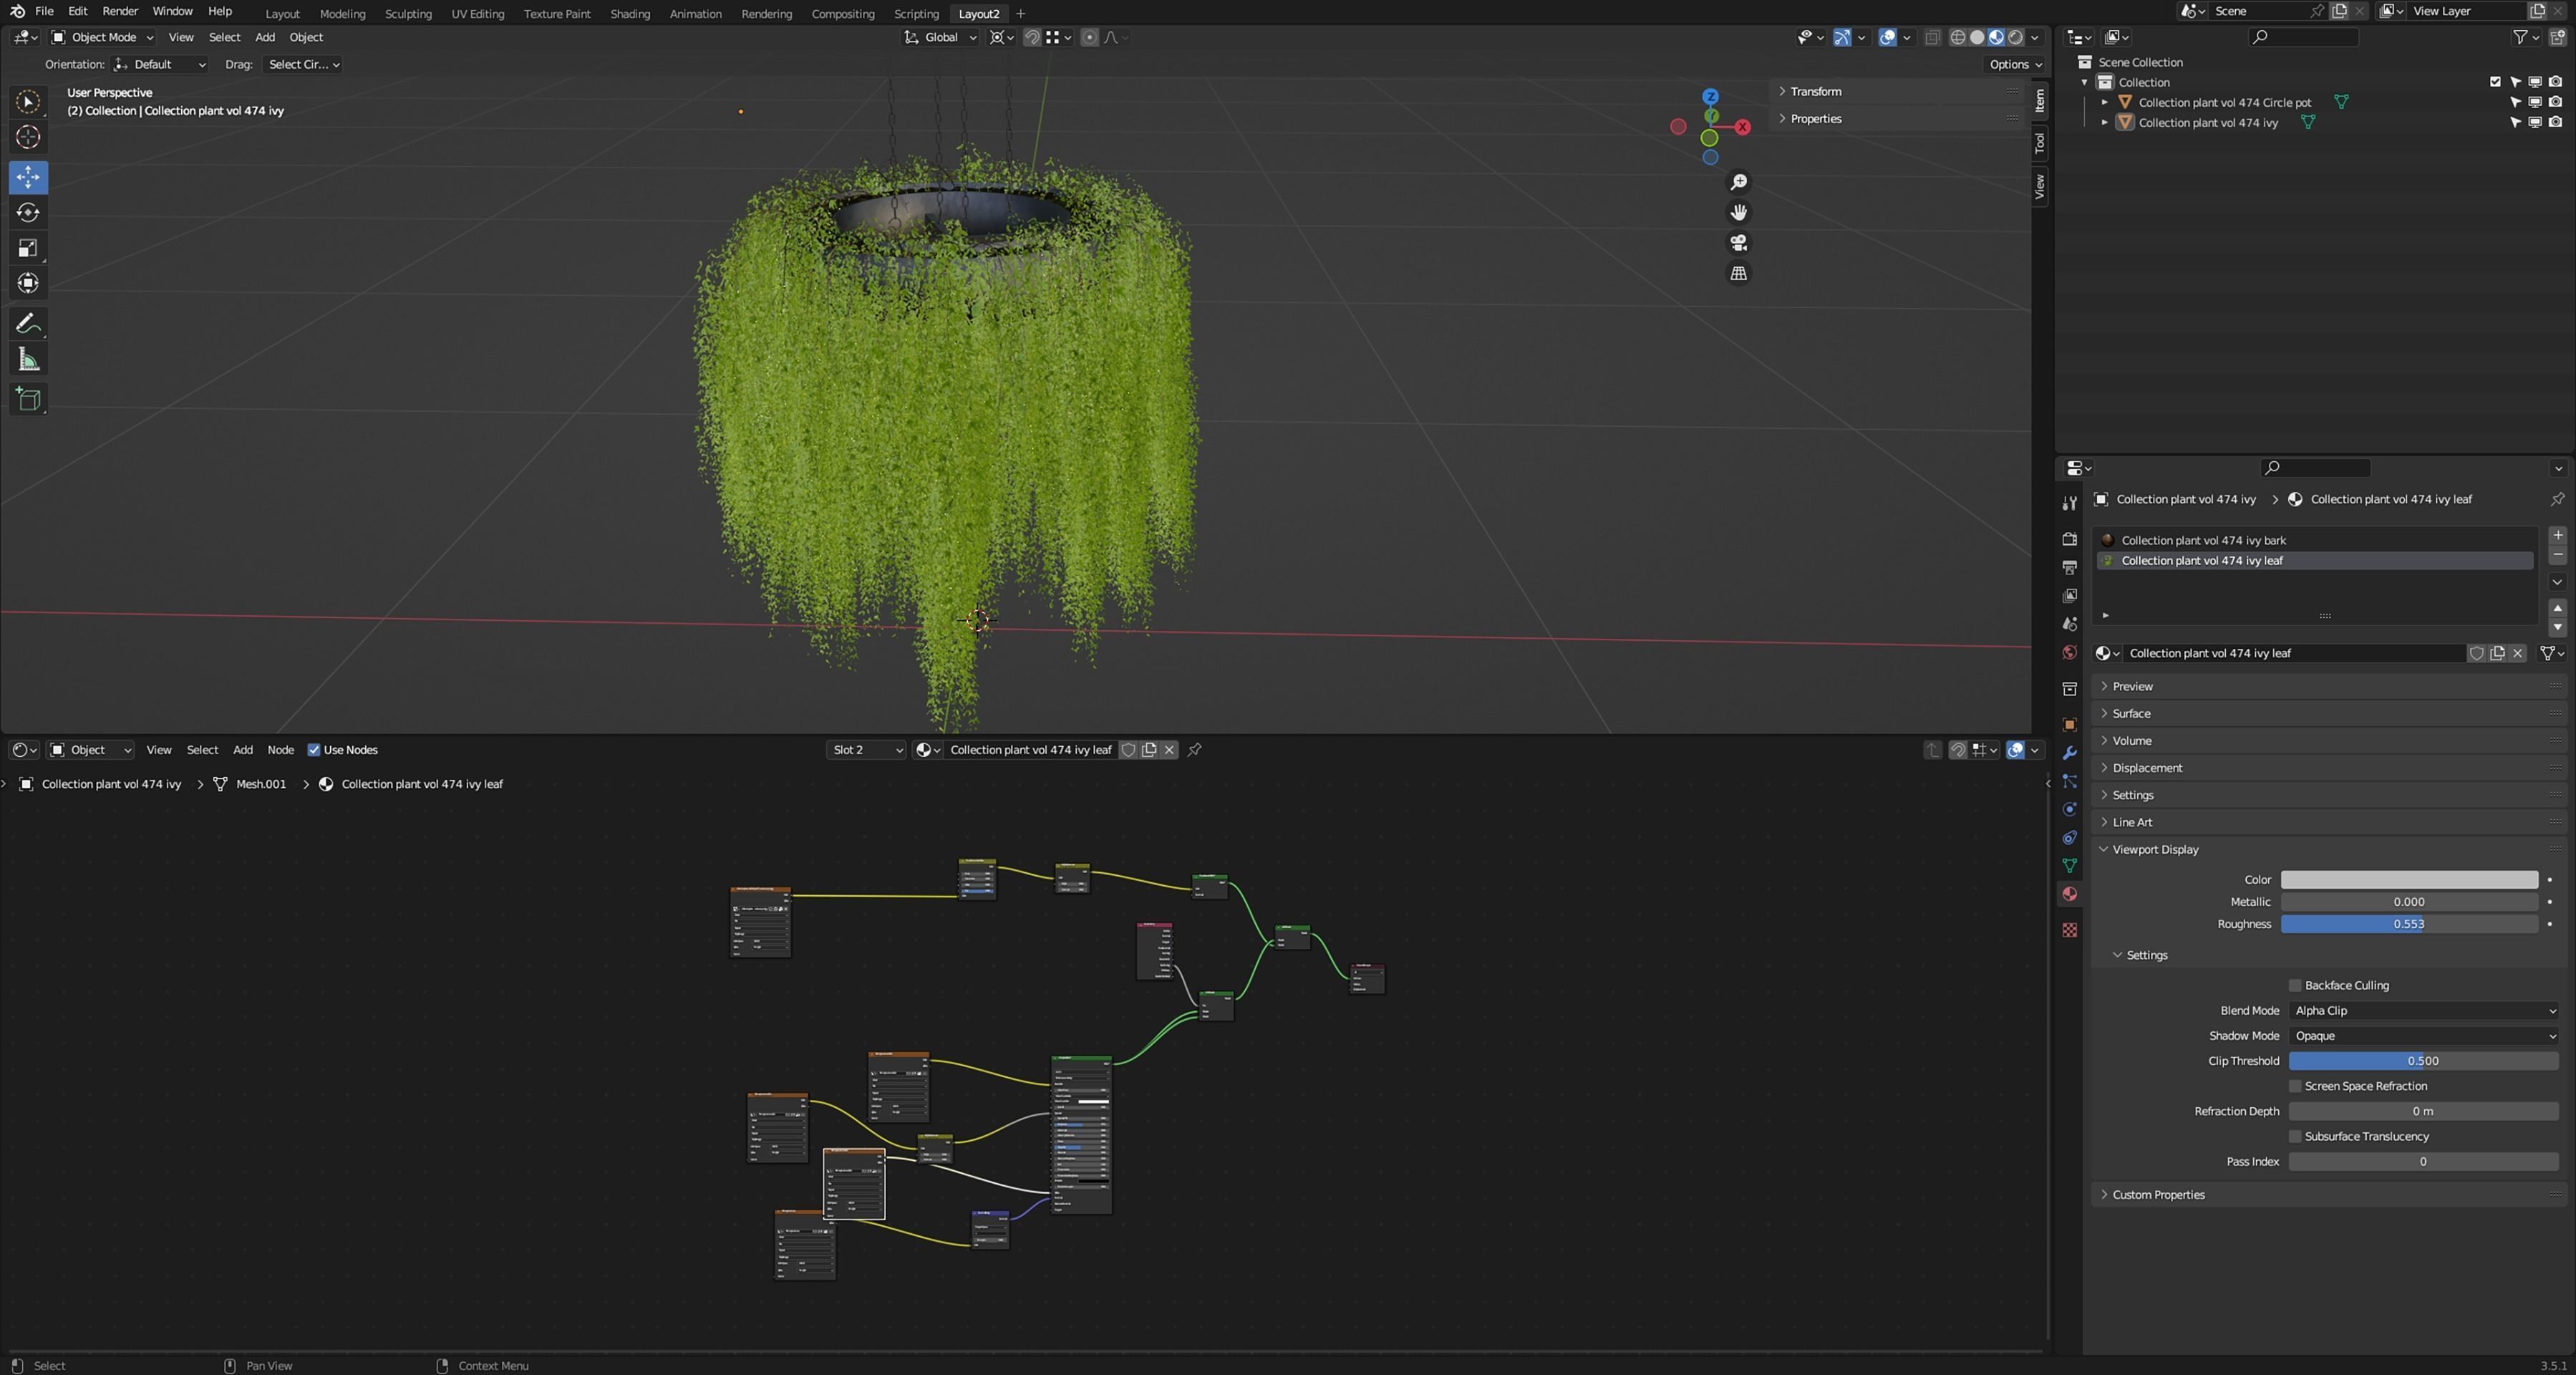Open Slot 2 dropdown in node editor

coord(866,749)
